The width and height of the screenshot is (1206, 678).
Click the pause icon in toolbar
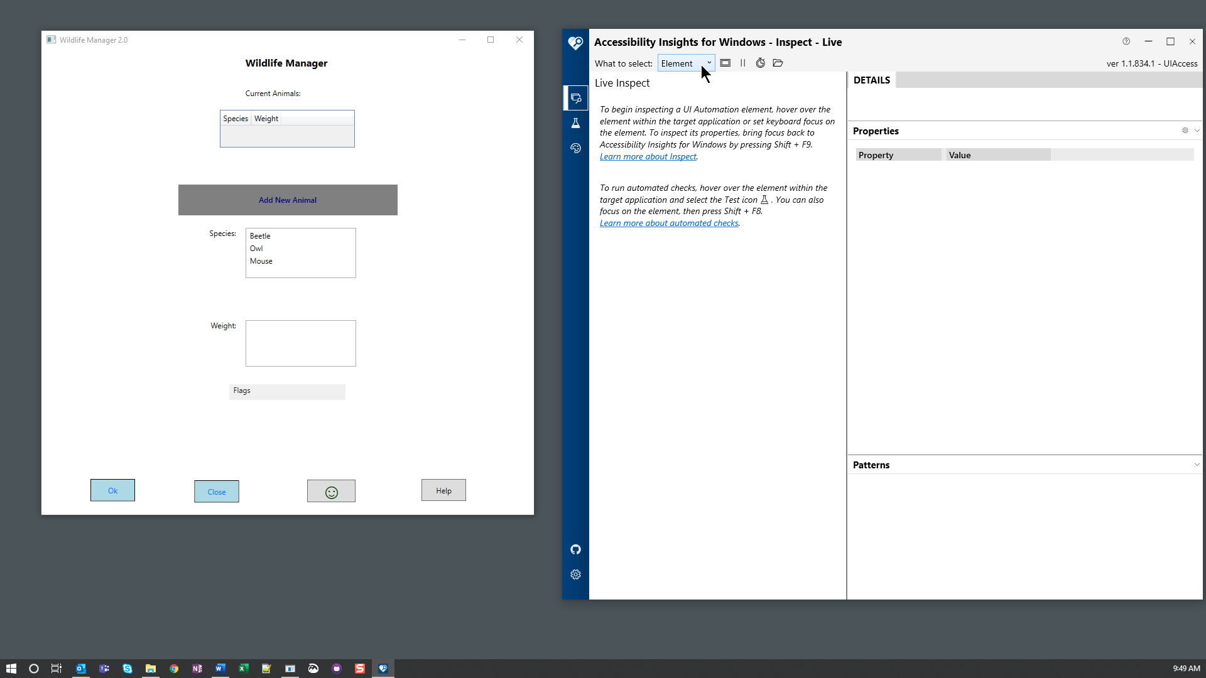(742, 63)
